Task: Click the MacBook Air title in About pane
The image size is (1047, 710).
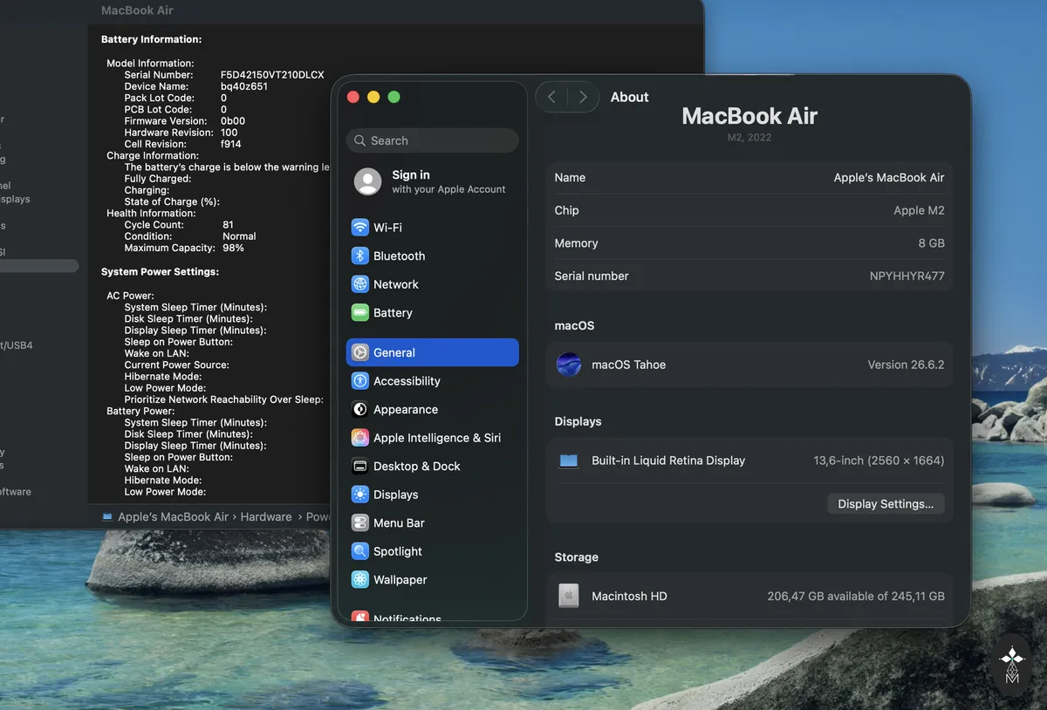Action: 749,116
